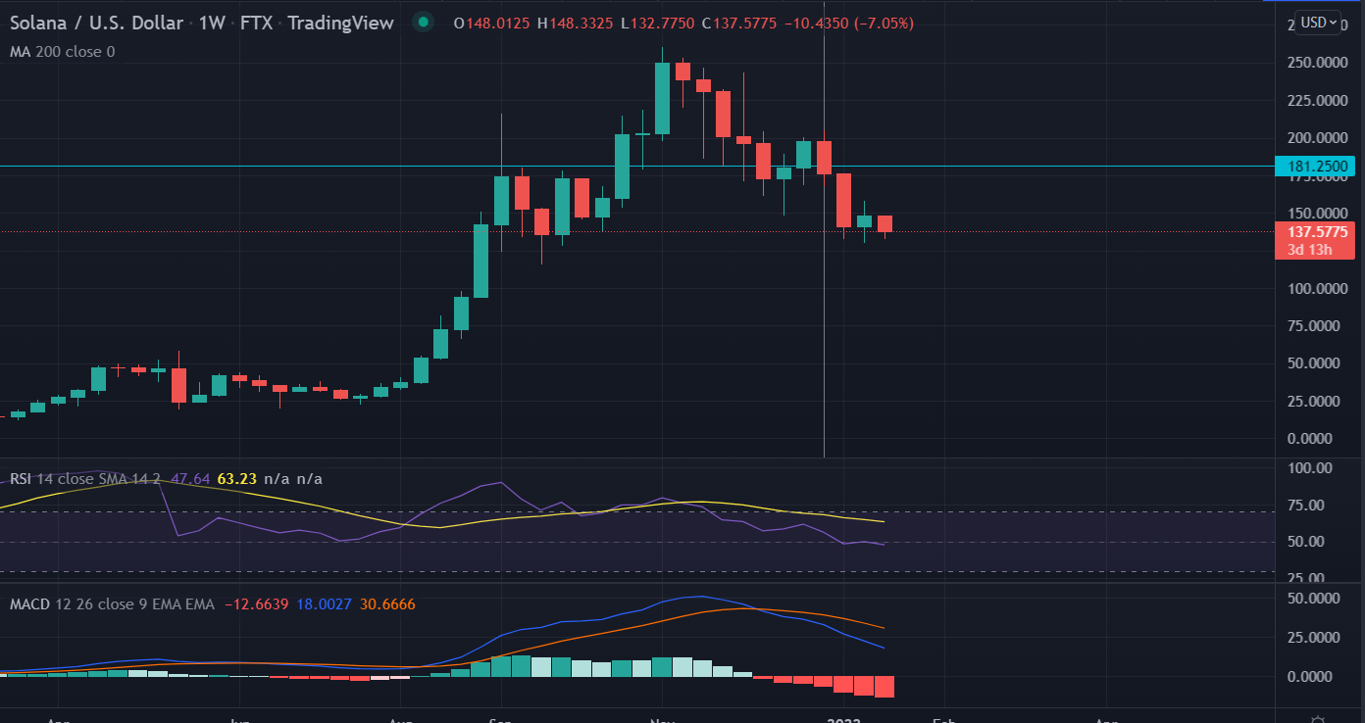Click the green market status dot

pyautogui.click(x=422, y=22)
